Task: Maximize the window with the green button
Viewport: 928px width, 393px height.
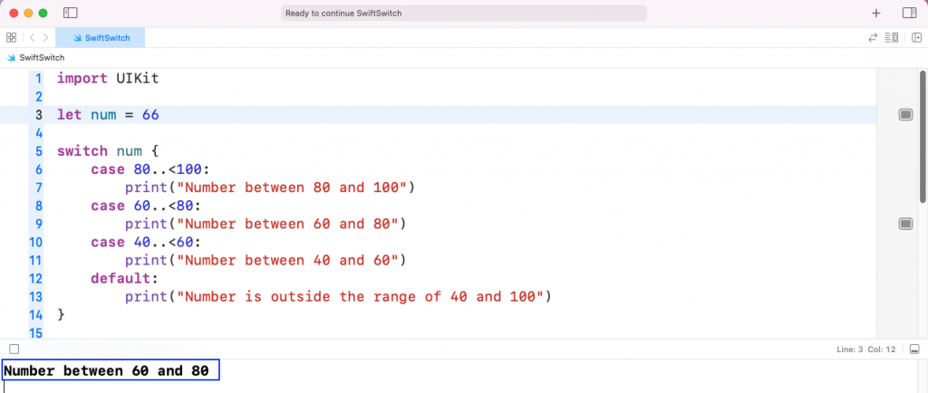Action: (43, 13)
